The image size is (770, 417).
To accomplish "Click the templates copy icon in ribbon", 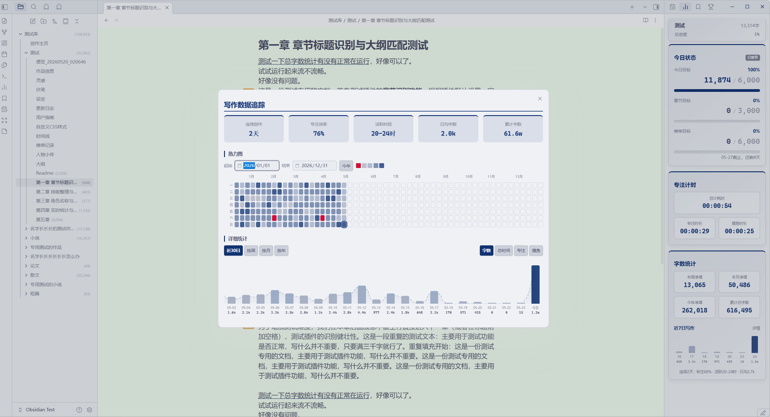I will click(x=5, y=65).
